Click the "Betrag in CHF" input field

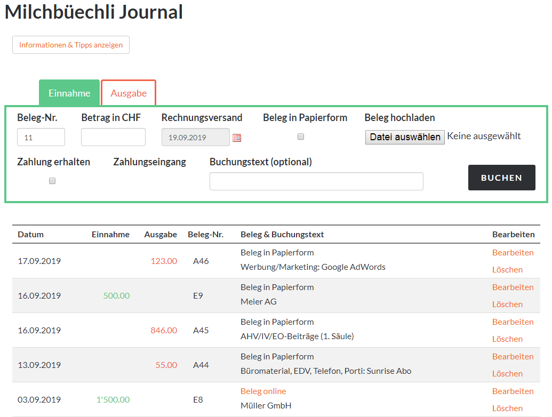113,137
